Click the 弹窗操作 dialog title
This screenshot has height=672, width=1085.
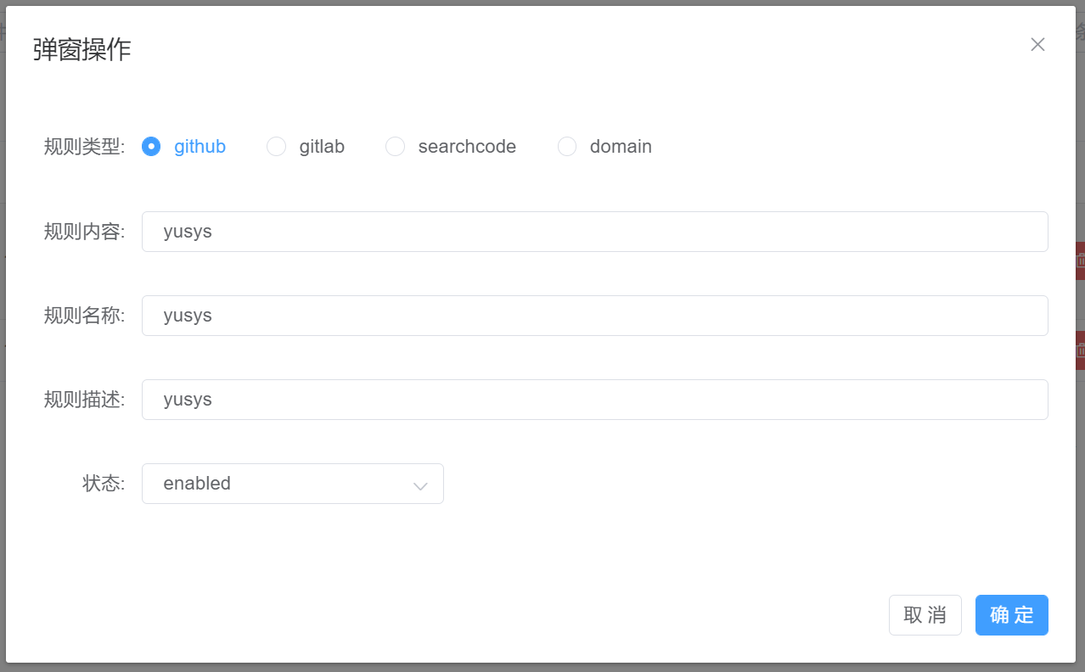(82, 50)
